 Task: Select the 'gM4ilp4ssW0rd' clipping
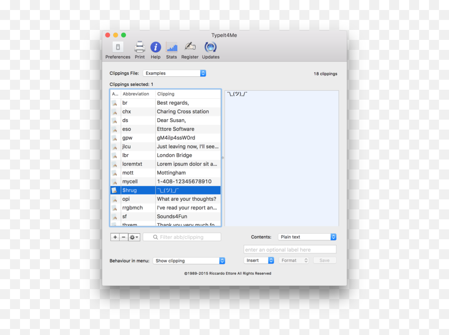176,138
